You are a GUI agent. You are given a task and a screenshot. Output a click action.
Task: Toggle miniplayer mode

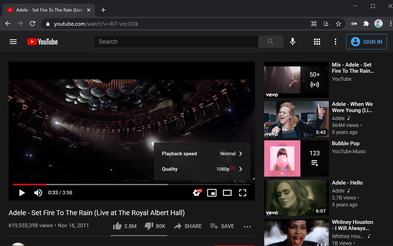point(212,192)
